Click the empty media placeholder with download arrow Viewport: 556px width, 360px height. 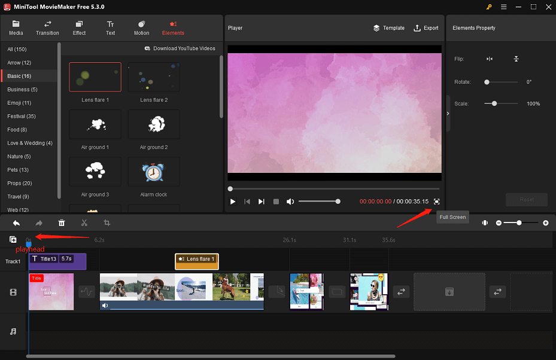point(449,292)
